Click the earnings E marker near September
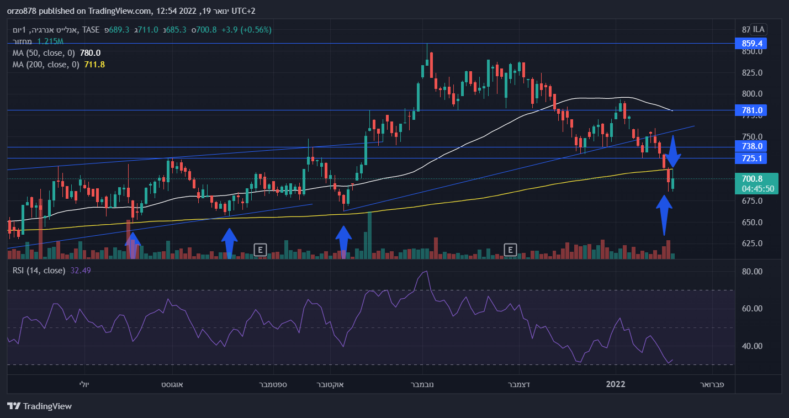Viewport: 789px width, 418px height. 260,250
